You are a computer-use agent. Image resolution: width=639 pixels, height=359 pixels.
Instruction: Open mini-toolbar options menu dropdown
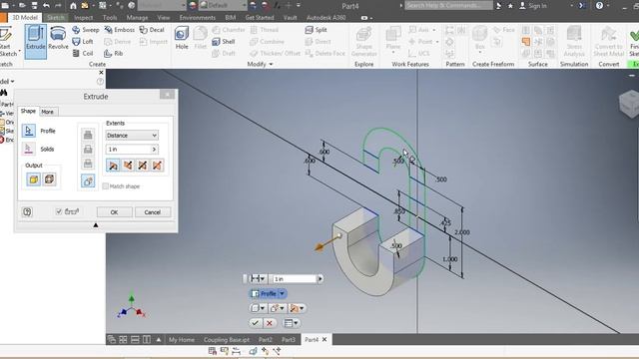point(292,323)
